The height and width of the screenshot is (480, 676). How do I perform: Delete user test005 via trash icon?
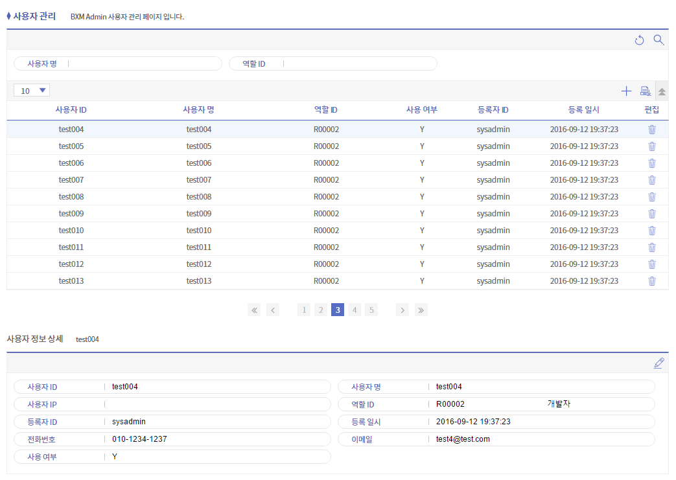pos(652,146)
